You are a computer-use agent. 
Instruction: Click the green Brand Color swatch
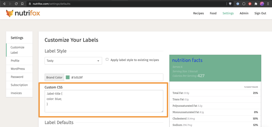pos(68,77)
